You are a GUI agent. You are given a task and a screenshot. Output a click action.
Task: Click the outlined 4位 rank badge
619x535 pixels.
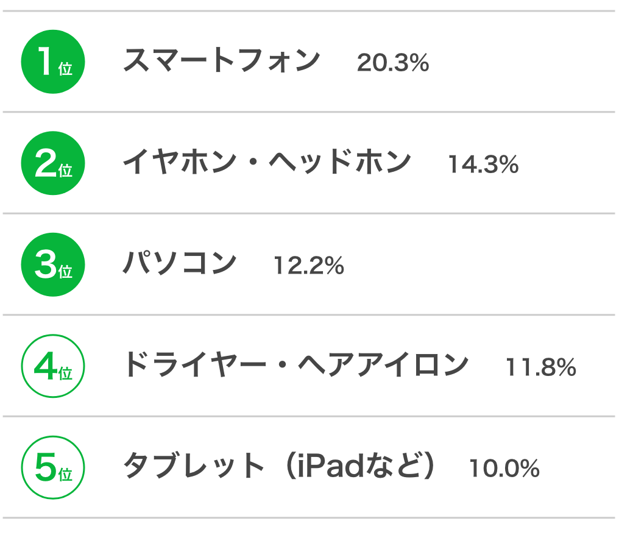53,366
